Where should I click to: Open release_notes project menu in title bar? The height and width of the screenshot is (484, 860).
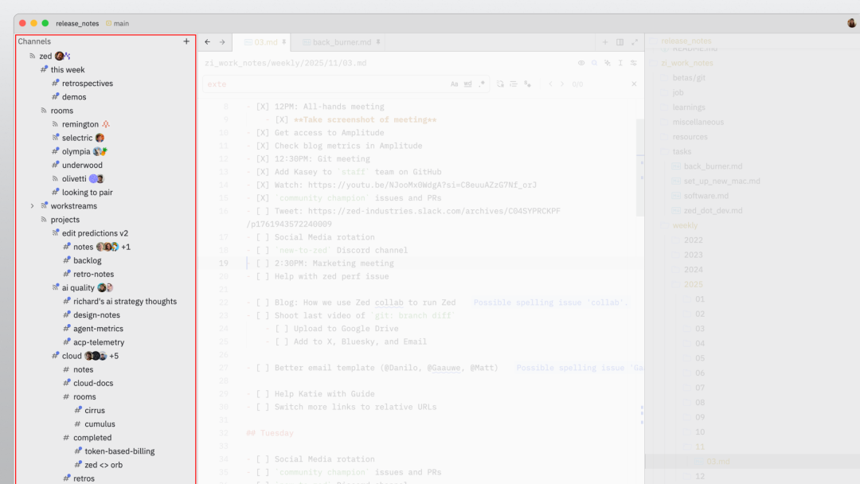77,24
